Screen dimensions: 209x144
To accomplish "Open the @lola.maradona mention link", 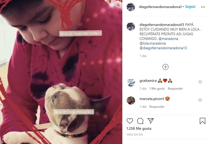I will [x=153, y=43].
